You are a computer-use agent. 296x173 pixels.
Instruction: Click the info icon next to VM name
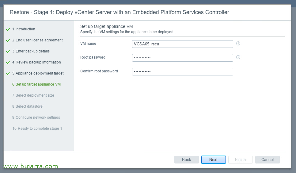[238, 44]
